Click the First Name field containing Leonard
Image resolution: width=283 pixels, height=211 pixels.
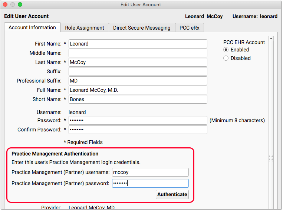[138, 44]
